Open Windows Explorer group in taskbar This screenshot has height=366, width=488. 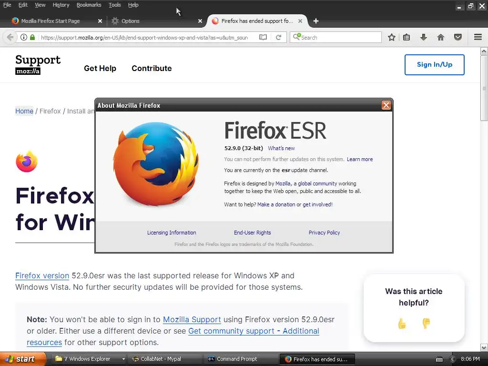click(x=90, y=359)
